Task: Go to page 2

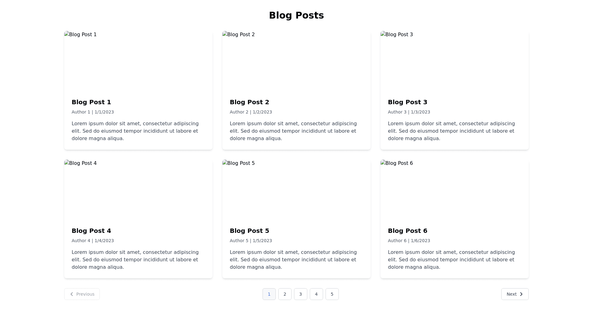Action: coord(285,294)
